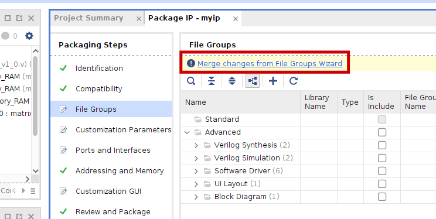
Task: Check Is Include for Block Diagram
Action: pyautogui.click(x=382, y=197)
